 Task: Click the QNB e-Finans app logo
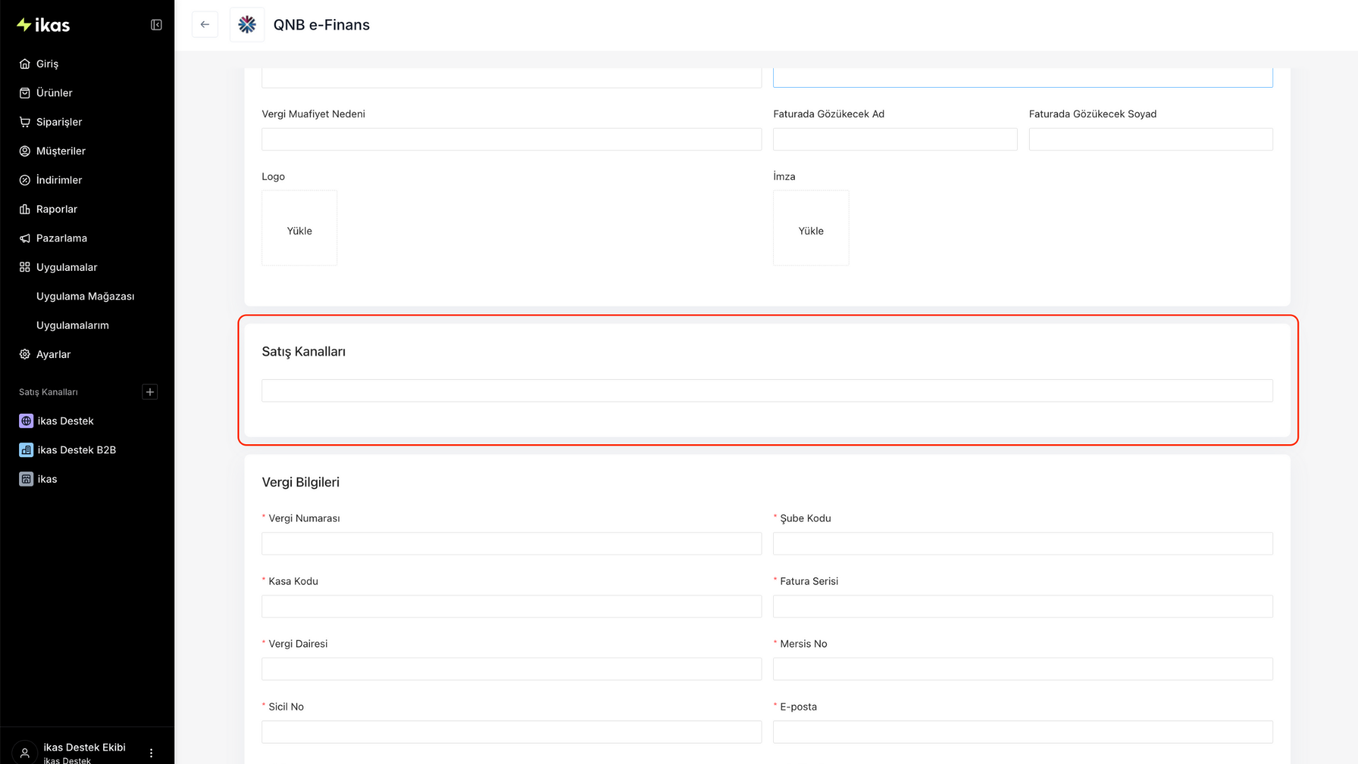(247, 25)
